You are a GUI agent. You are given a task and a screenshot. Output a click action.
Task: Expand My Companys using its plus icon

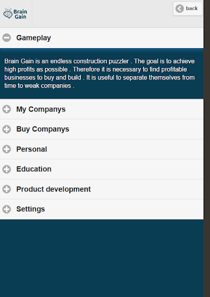pos(7,109)
